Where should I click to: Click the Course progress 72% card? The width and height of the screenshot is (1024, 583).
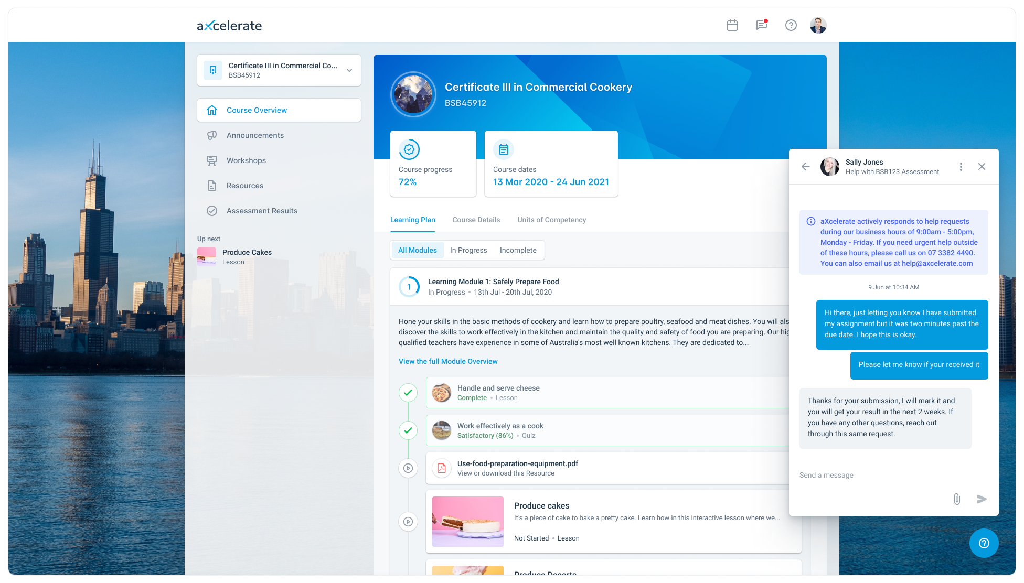point(433,164)
